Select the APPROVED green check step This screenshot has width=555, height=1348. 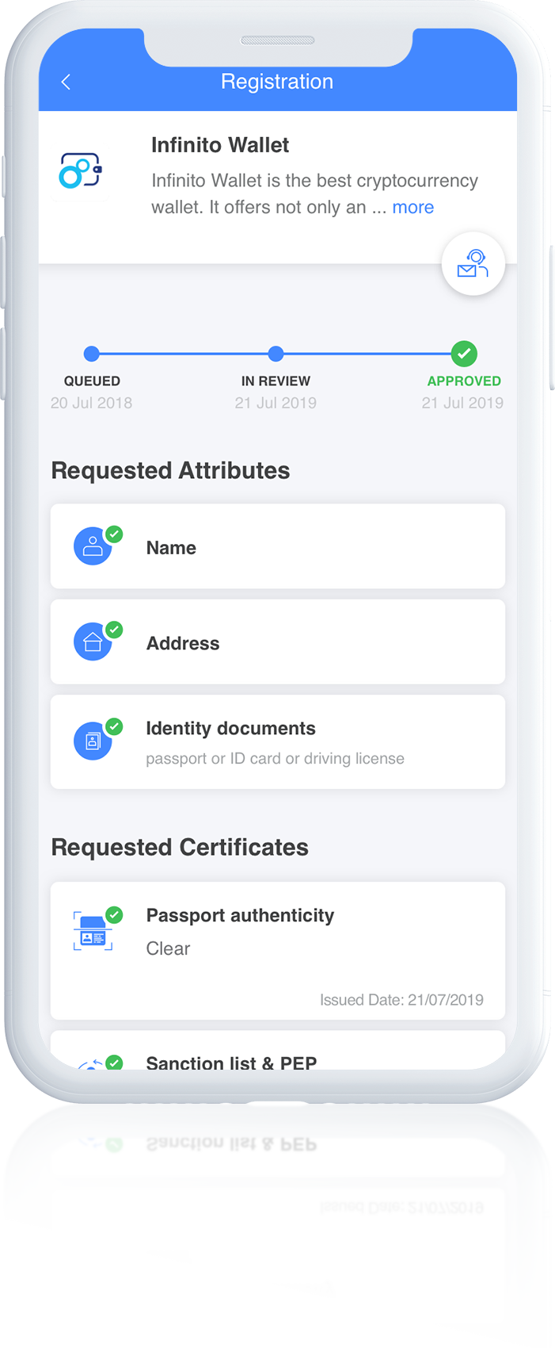click(464, 354)
